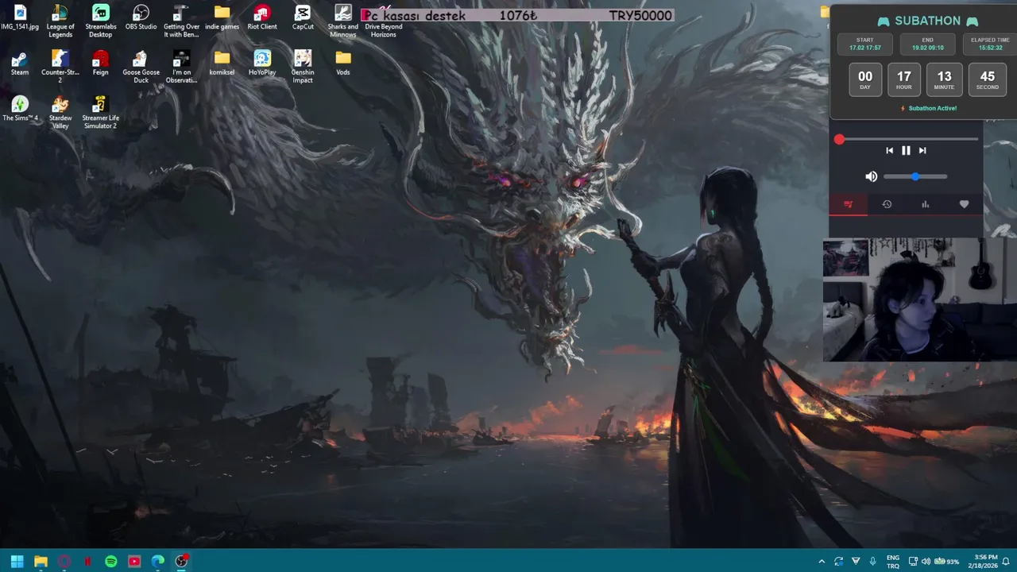This screenshot has height=572, width=1017.
Task: Select the HoYoPlay launcher icon
Action: 262,64
